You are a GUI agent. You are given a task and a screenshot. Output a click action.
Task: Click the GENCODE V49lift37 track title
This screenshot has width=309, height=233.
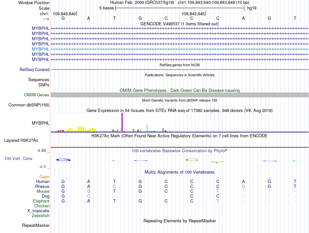point(179,24)
